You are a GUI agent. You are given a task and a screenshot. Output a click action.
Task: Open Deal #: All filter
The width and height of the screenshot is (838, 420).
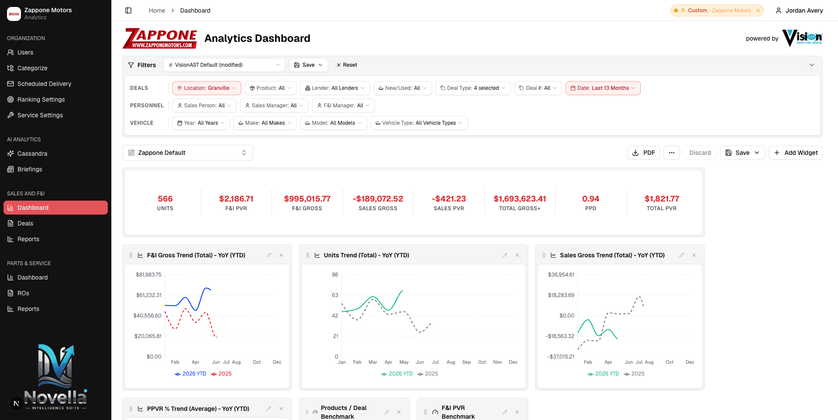click(538, 88)
